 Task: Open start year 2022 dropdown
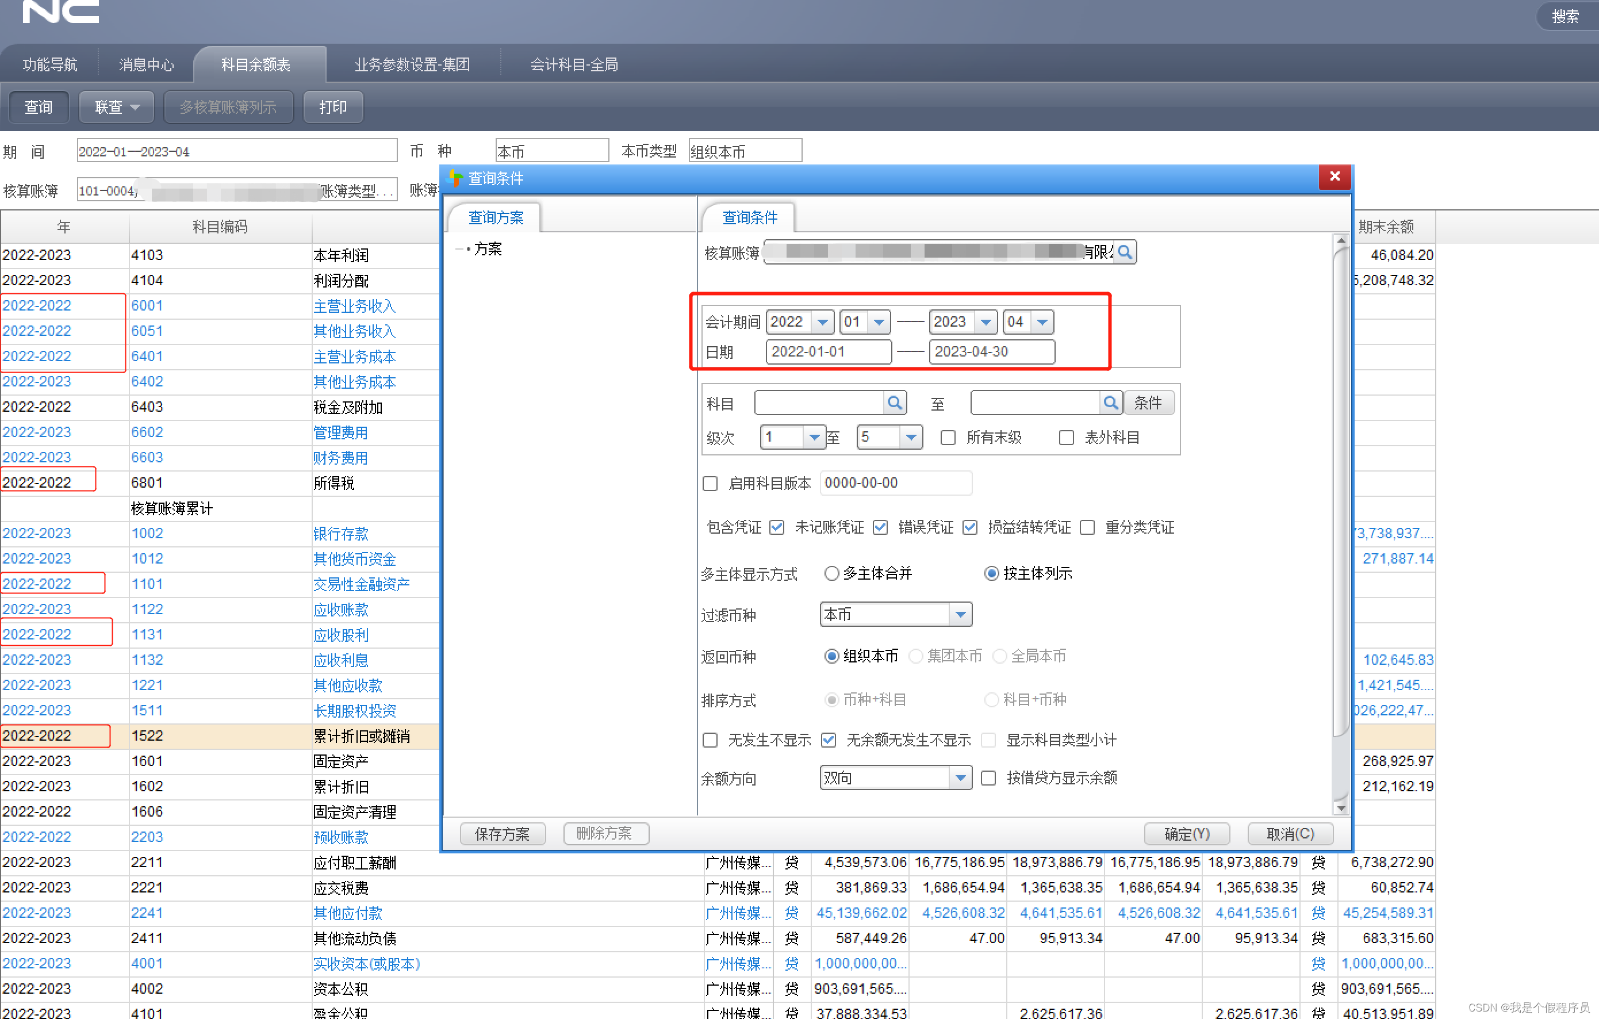click(823, 322)
